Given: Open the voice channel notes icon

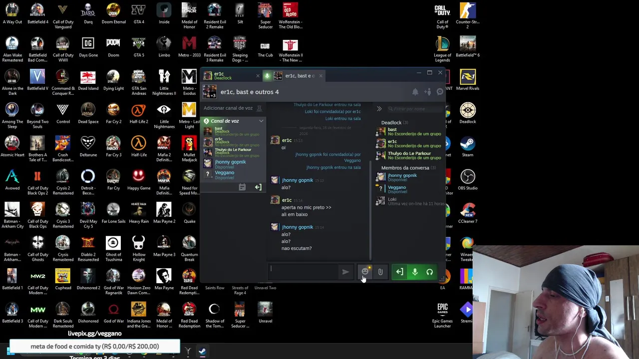Looking at the screenshot, I should click(x=242, y=187).
